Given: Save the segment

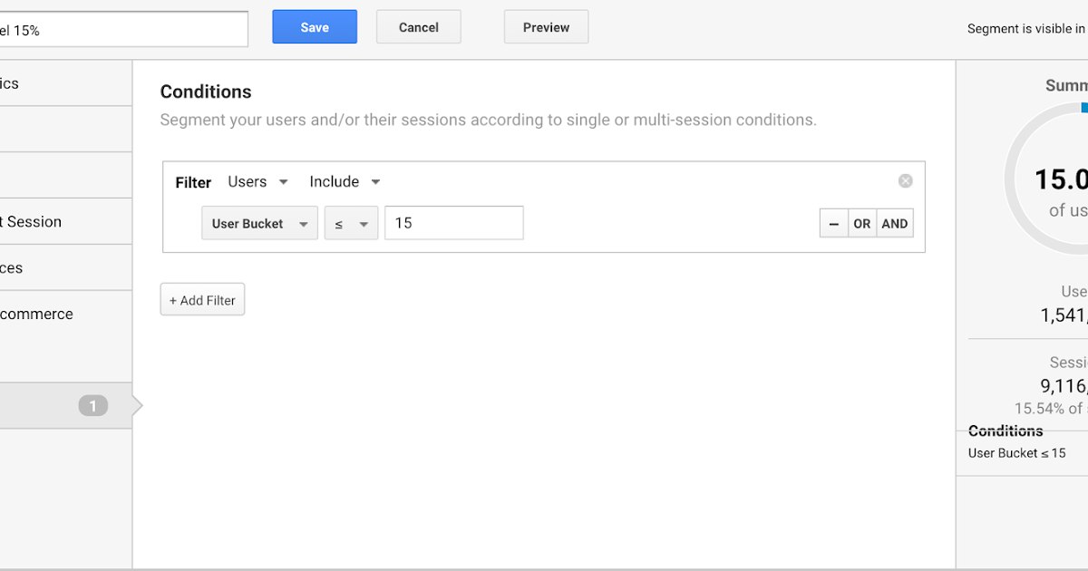Looking at the screenshot, I should click(315, 27).
